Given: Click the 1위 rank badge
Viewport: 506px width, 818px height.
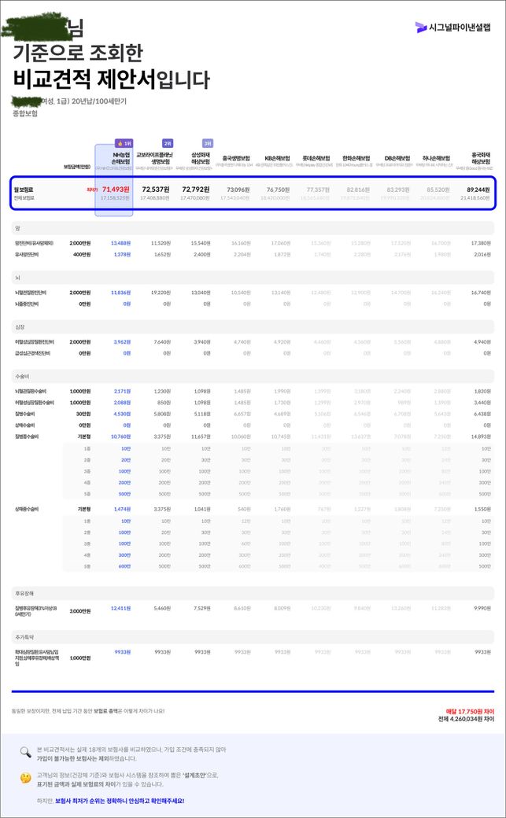Looking at the screenshot, I should click(124, 143).
